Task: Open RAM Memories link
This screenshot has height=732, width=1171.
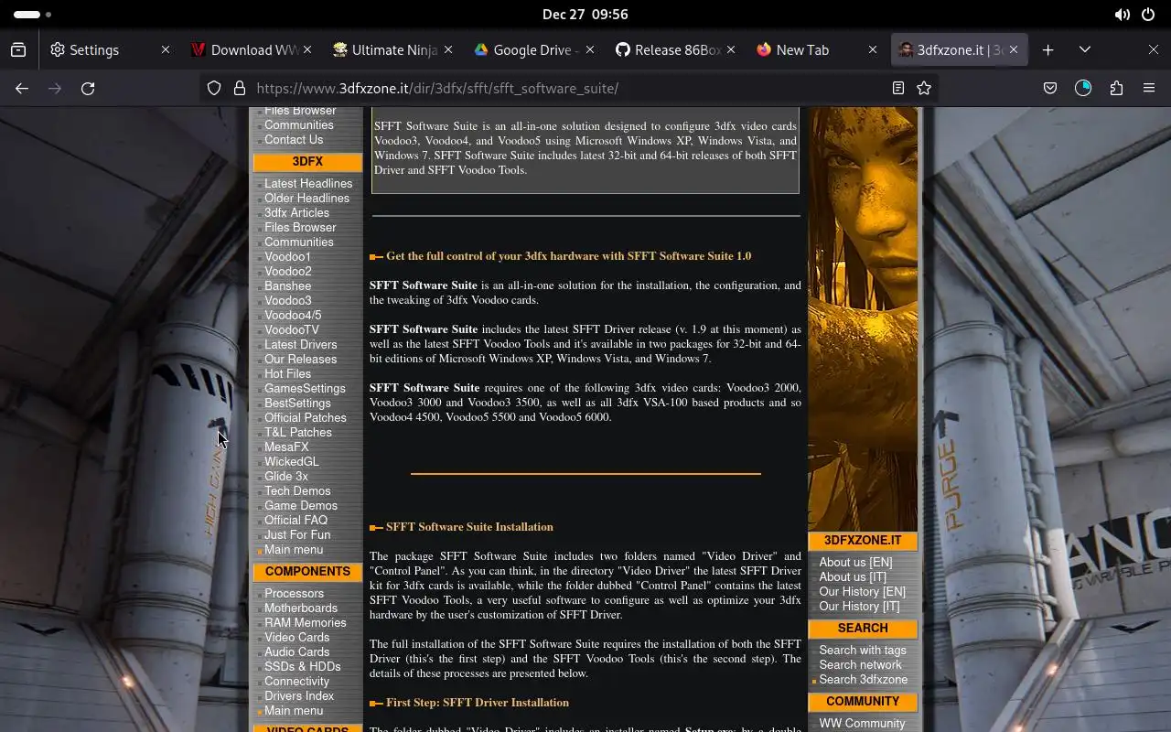Action: tap(306, 623)
